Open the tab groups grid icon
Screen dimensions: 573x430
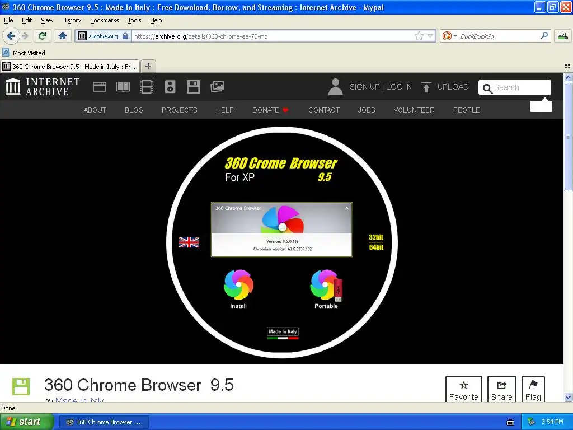coord(567,66)
